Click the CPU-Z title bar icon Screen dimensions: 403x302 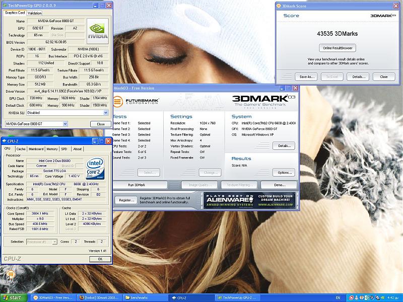pyautogui.click(x=4, y=141)
